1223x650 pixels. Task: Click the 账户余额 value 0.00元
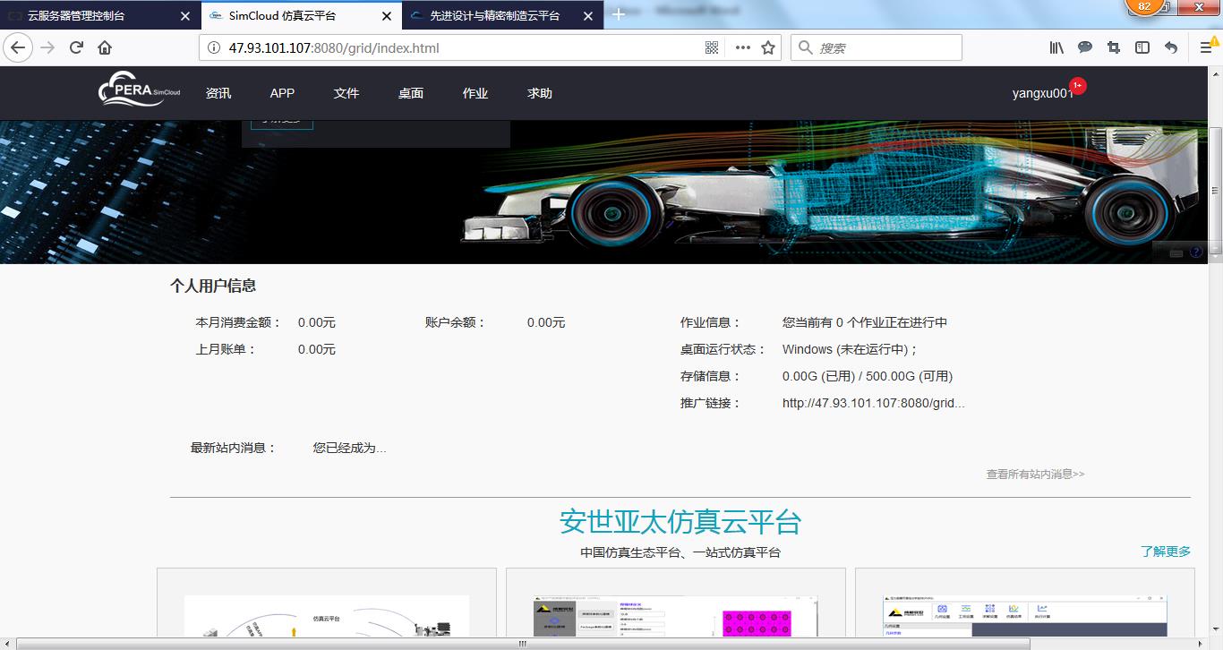(546, 322)
